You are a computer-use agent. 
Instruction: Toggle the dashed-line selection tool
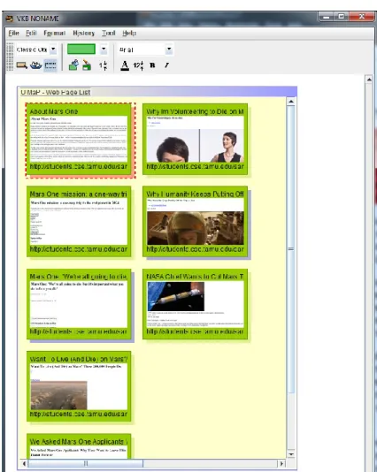tap(50, 65)
